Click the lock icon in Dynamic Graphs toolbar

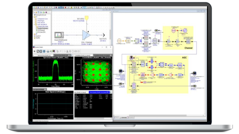pyautogui.click(x=48, y=51)
